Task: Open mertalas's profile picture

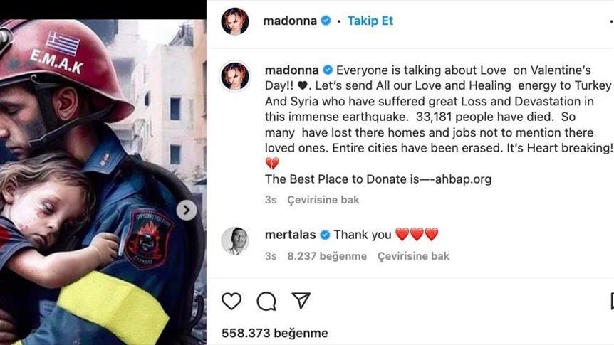Action: (x=235, y=240)
